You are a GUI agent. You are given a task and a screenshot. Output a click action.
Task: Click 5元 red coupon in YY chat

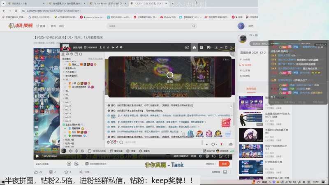pyautogui.click(x=226, y=123)
